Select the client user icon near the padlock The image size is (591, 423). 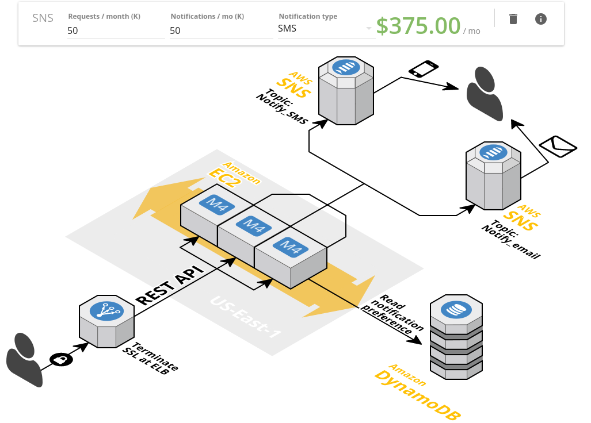coord(25,360)
